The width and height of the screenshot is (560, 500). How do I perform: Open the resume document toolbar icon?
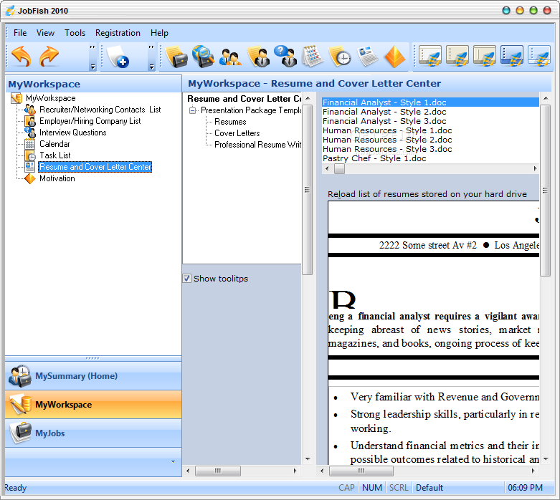tap(368, 57)
